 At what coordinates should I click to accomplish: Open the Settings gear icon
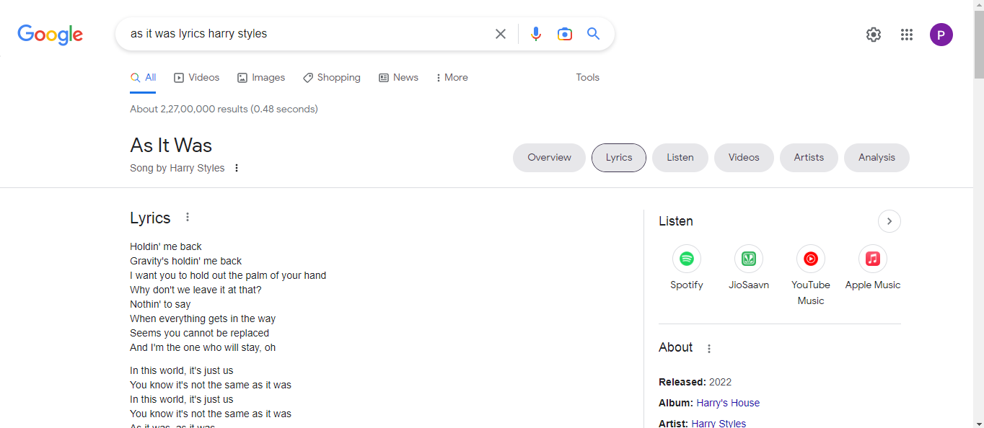[873, 35]
